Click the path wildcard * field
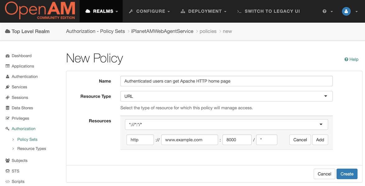This screenshot has height=186, width=365. 266,140
